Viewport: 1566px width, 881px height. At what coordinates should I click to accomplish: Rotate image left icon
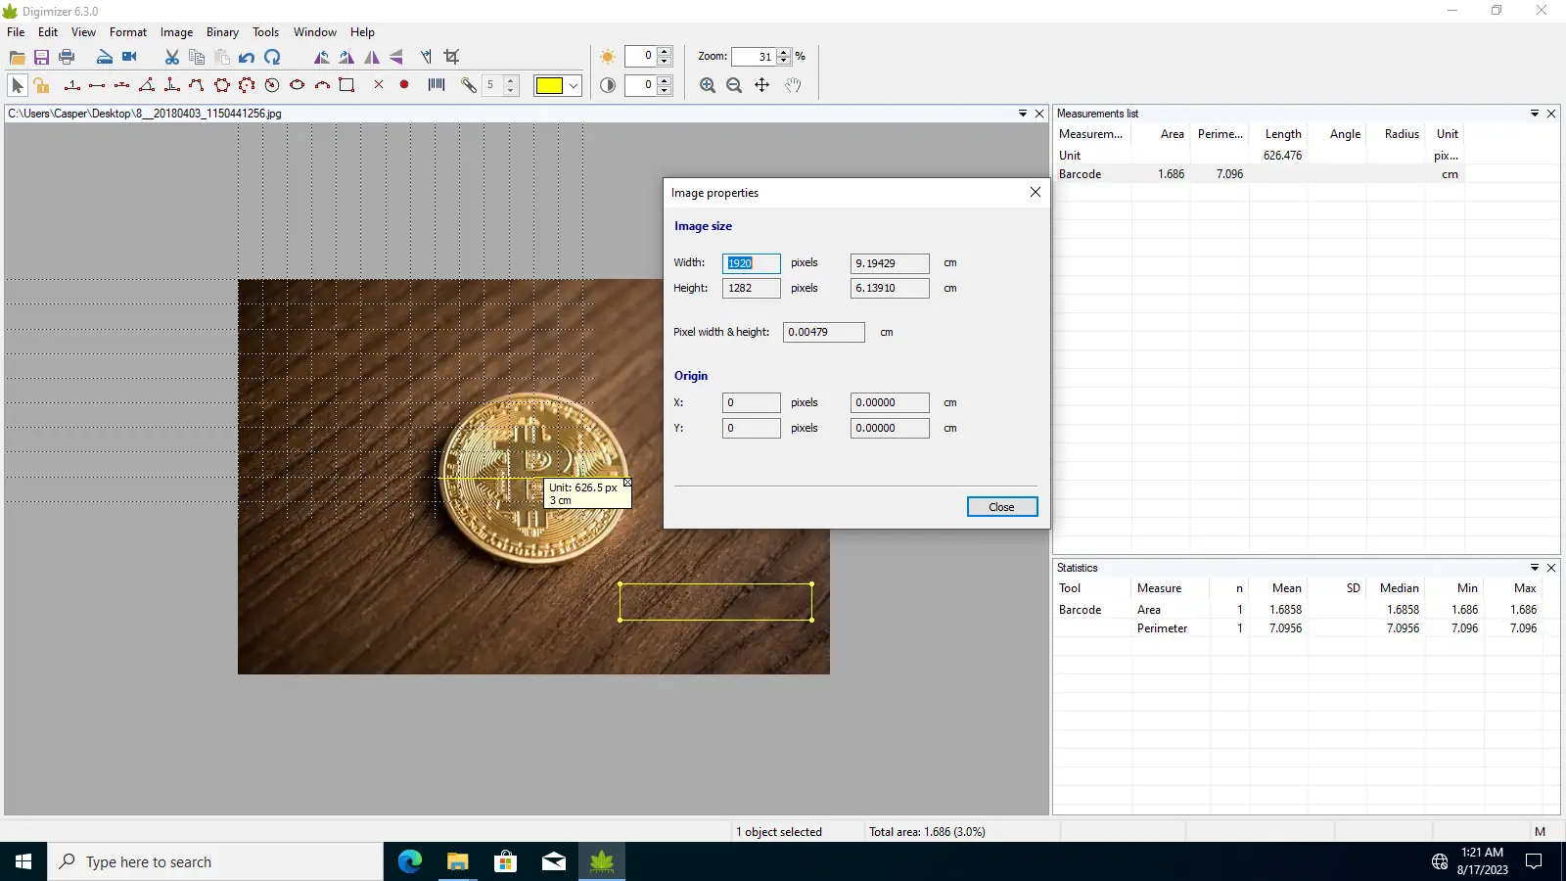[321, 58]
